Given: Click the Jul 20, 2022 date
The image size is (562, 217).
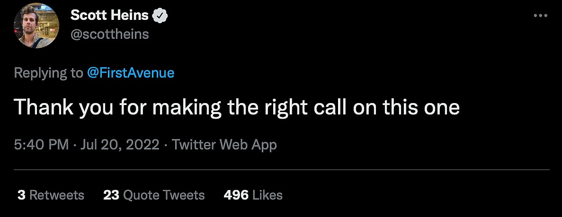Looking at the screenshot, I should (x=120, y=144).
